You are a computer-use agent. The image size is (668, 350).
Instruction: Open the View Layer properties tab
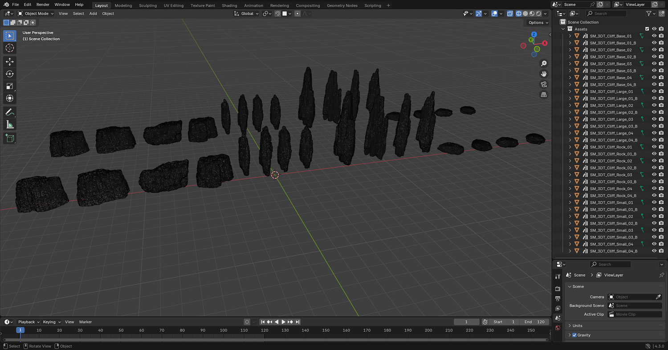pyautogui.click(x=558, y=308)
